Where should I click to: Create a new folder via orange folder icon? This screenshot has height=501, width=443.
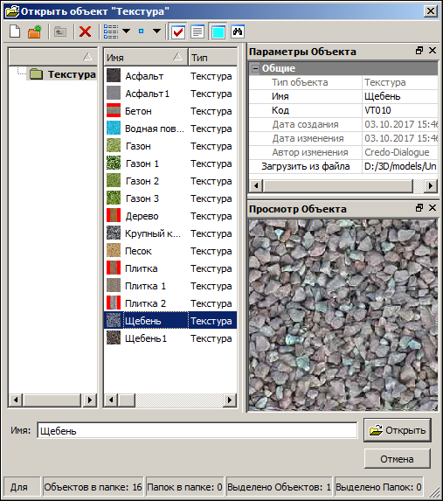click(34, 31)
